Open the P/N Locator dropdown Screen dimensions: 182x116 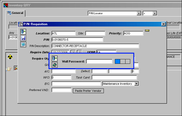coord(139,13)
